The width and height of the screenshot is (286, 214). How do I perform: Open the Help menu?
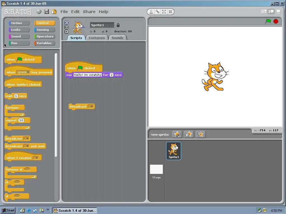pyautogui.click(x=103, y=12)
